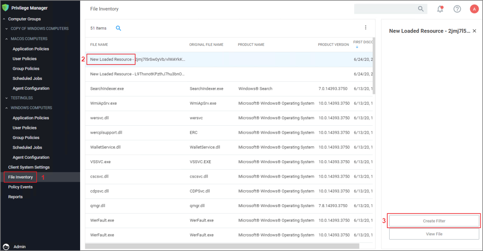Screen dimensions: 483x251
Task: Click the horizontal scrollbar under the table
Action: pos(222,246)
